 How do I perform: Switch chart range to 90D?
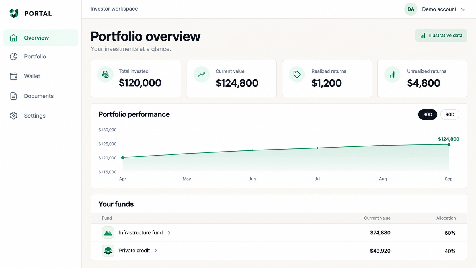[x=450, y=114]
